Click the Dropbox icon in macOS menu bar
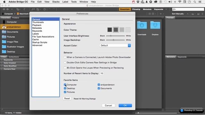This screenshot has height=115, width=205. (x=138, y=2)
